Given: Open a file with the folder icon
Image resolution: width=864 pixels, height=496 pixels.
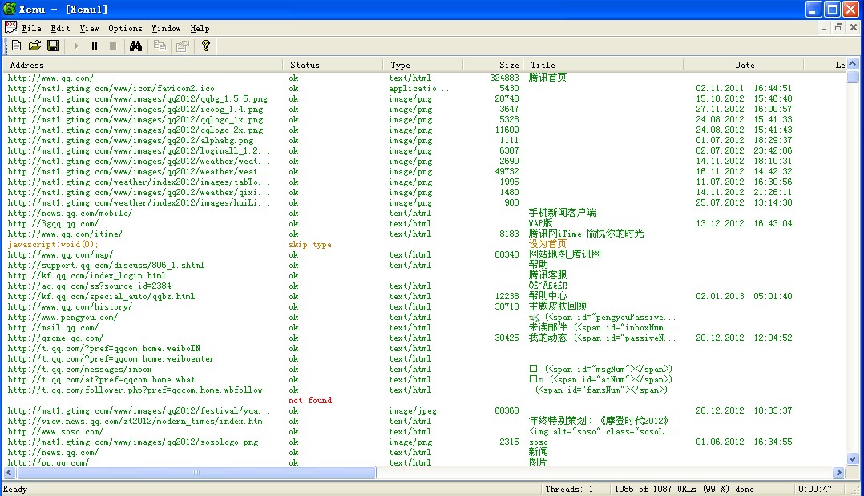Looking at the screenshot, I should (x=34, y=46).
